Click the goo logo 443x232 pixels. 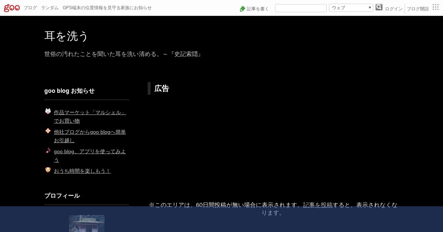[12, 8]
